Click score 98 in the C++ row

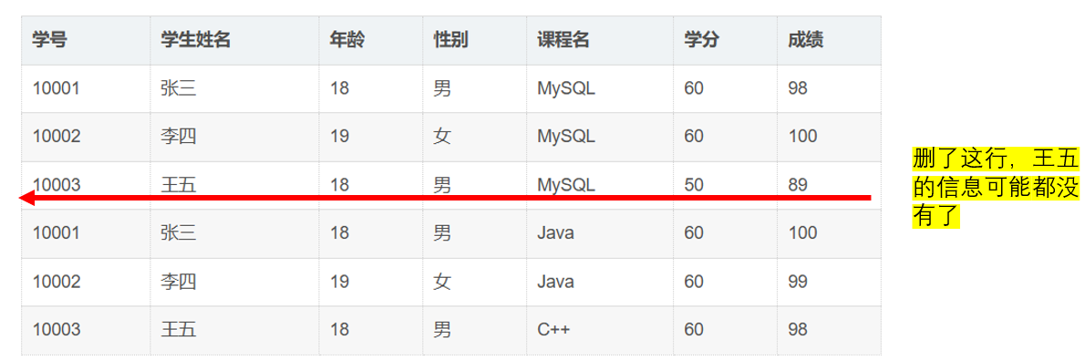click(x=797, y=329)
